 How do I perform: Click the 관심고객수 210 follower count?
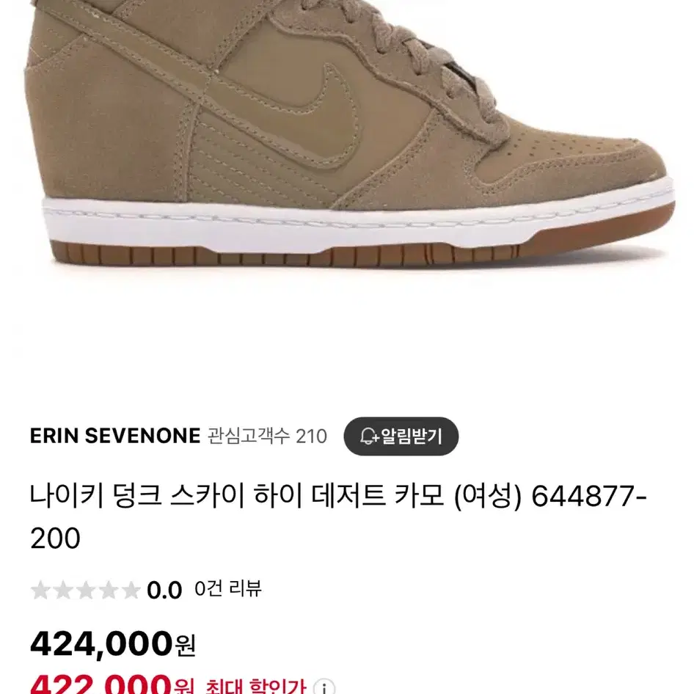coord(267,437)
